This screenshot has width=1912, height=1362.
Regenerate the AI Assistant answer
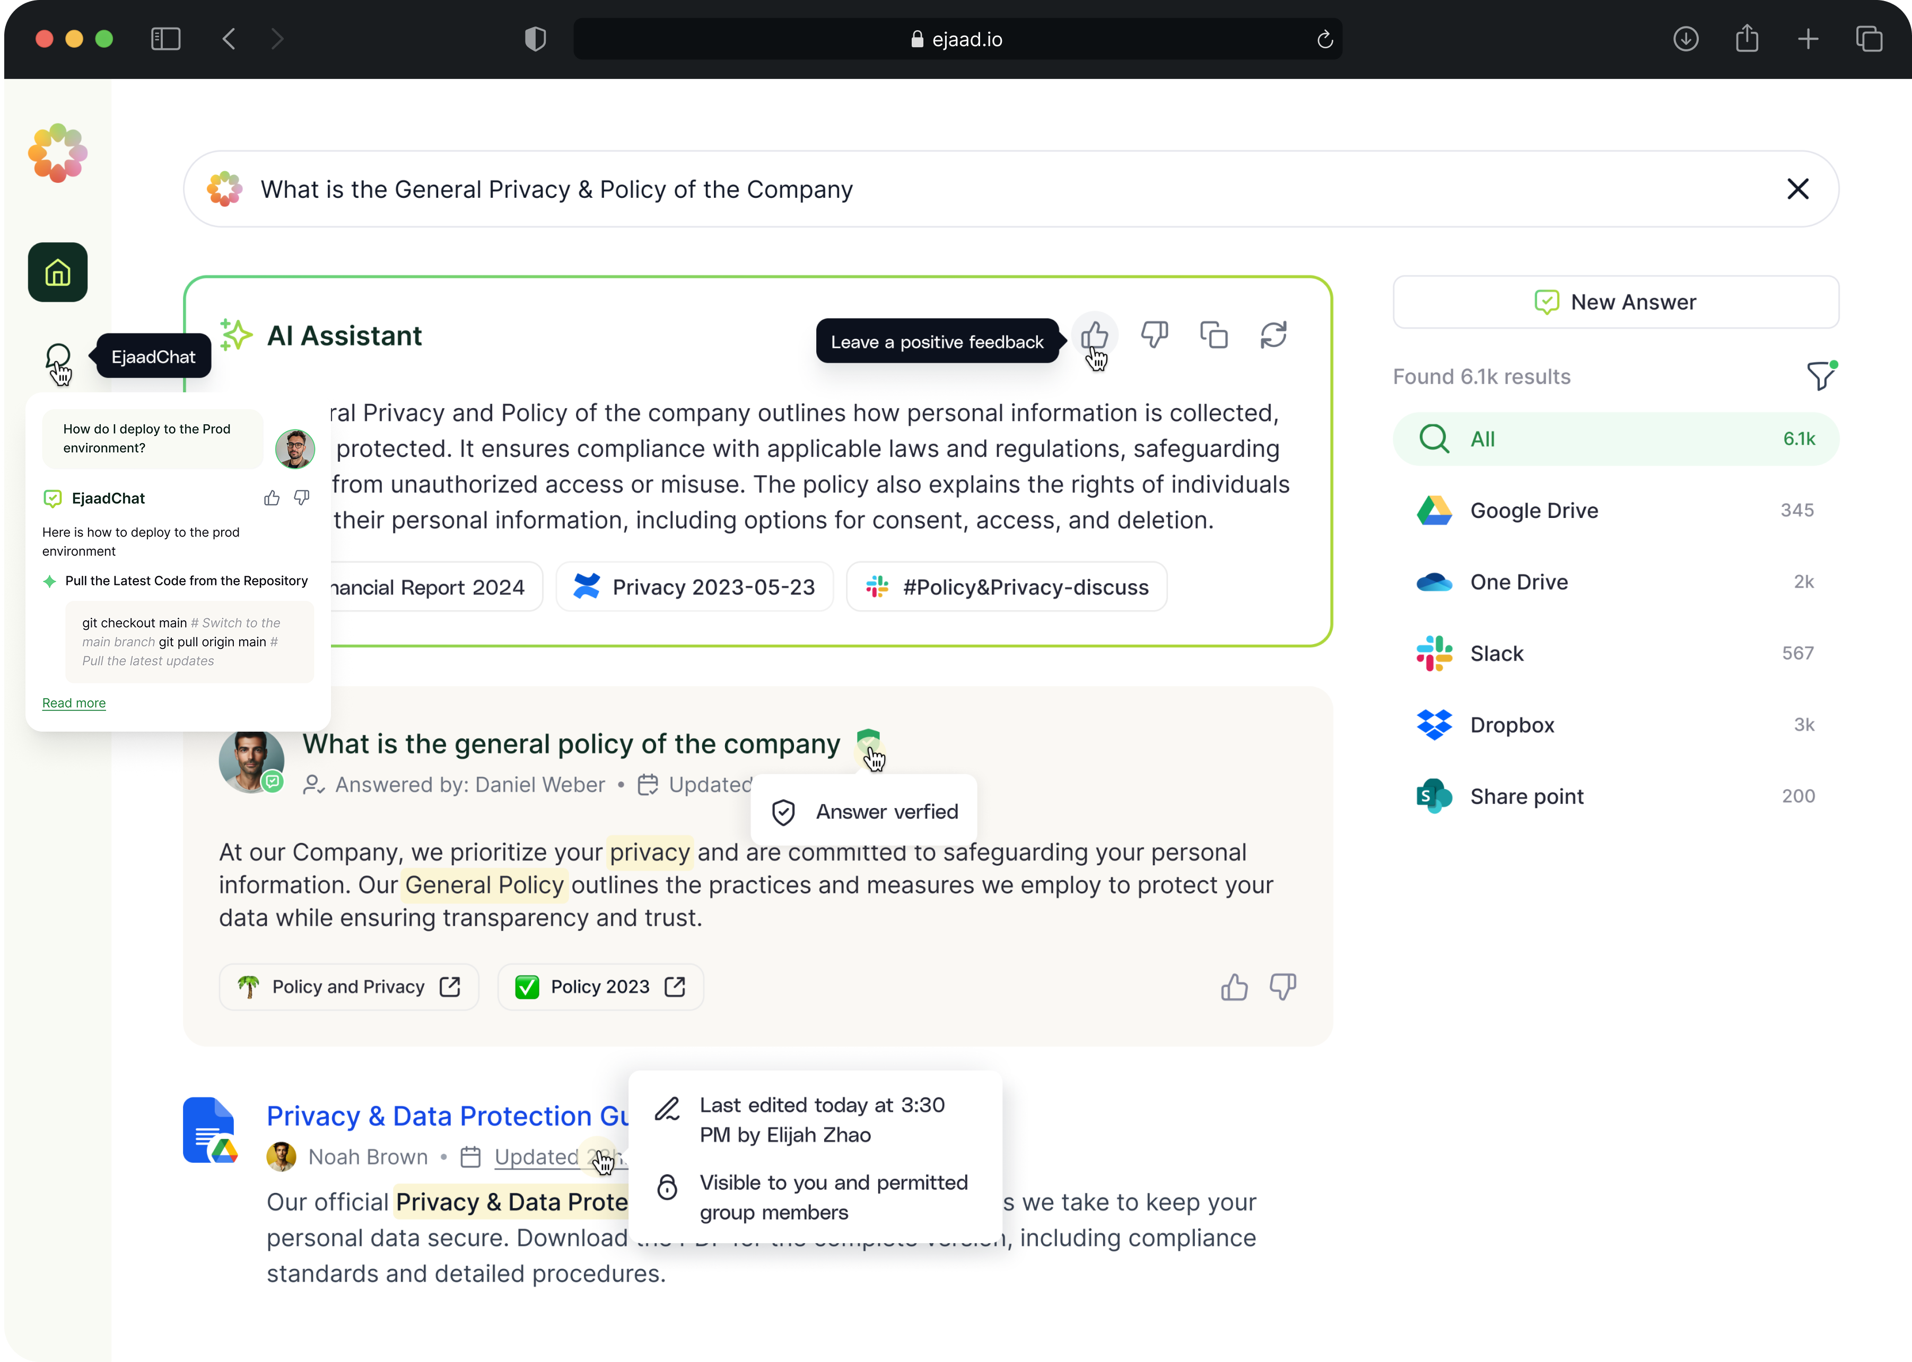pos(1273,336)
